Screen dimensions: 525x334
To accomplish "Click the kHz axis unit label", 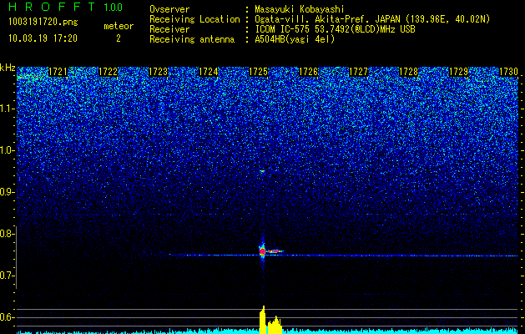I will [8, 67].
